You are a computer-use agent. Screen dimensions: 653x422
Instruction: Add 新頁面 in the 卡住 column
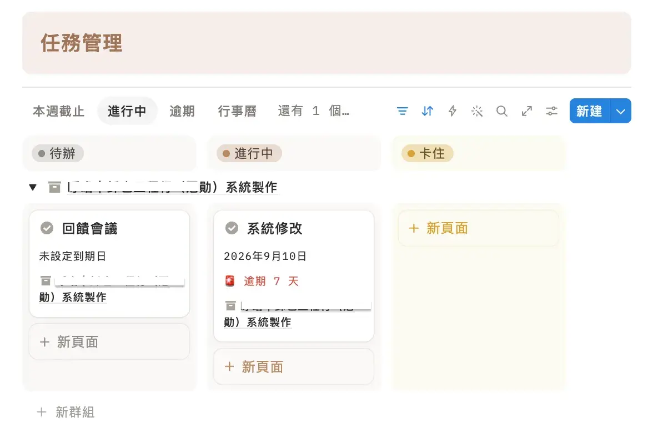479,228
